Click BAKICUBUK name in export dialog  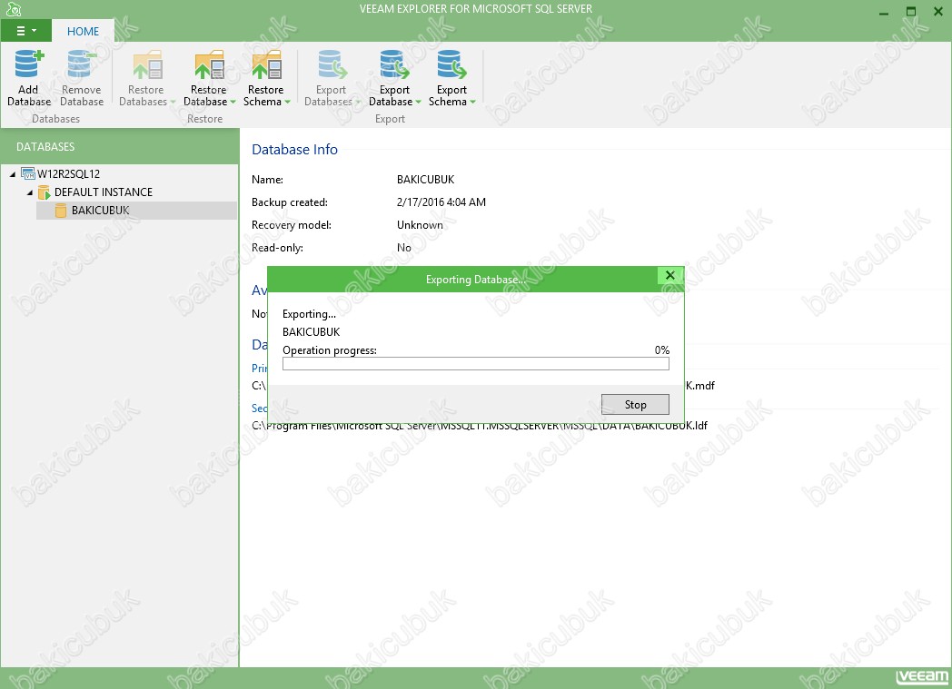click(x=311, y=331)
